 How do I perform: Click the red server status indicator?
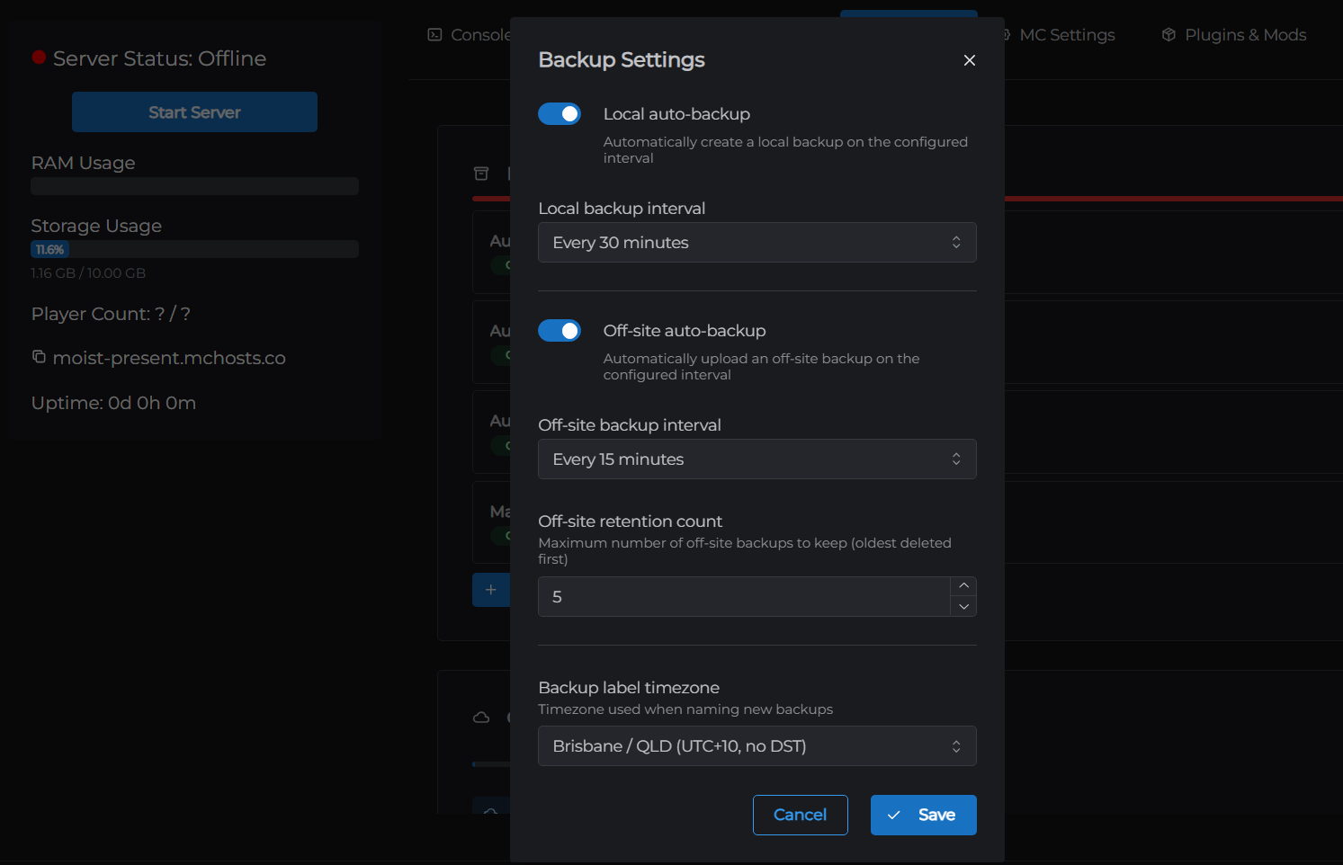pos(39,58)
